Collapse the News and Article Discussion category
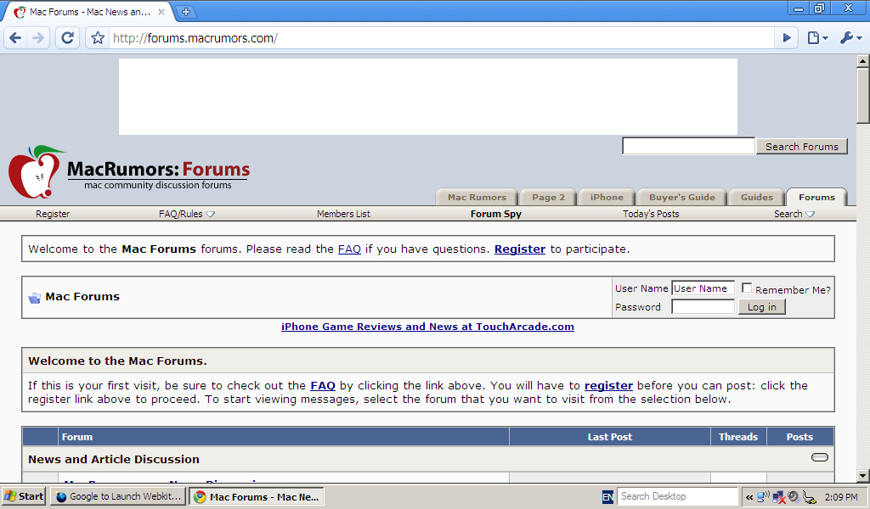Viewport: 870px width, 509px height. pos(820,457)
